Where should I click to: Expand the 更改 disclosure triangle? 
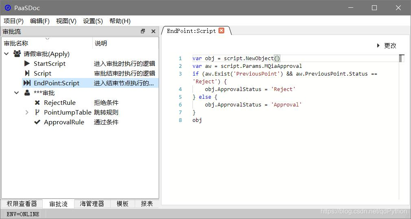(378, 46)
